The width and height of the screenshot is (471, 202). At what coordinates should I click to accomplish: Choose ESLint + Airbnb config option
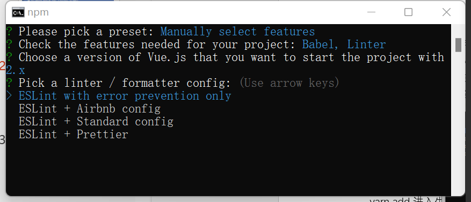90,108
